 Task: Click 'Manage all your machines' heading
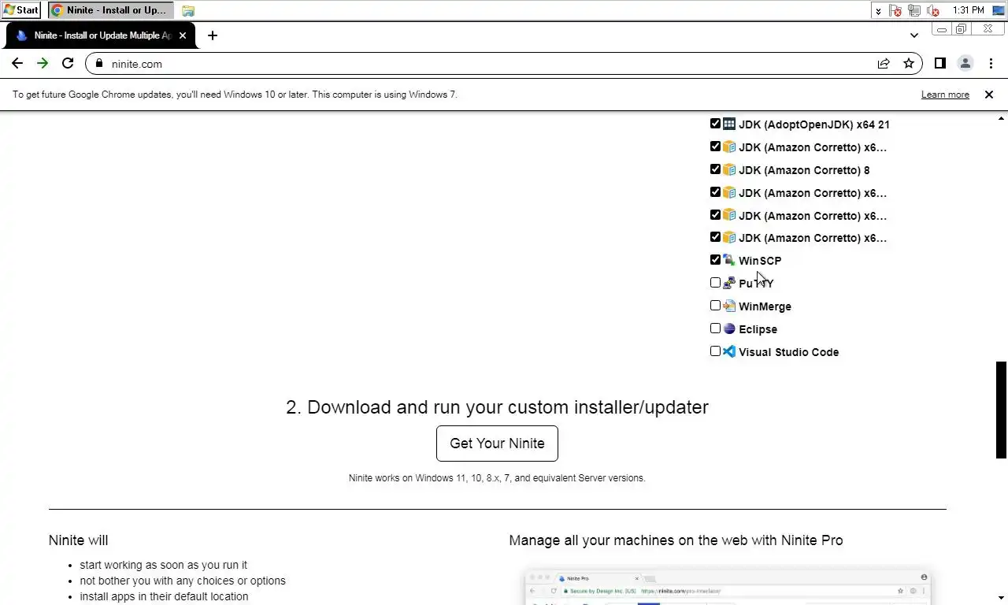(x=676, y=540)
